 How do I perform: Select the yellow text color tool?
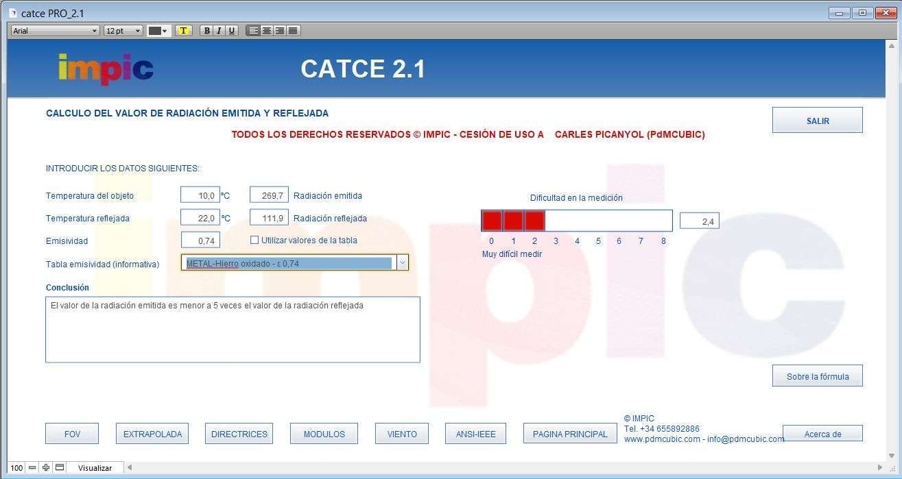(184, 30)
